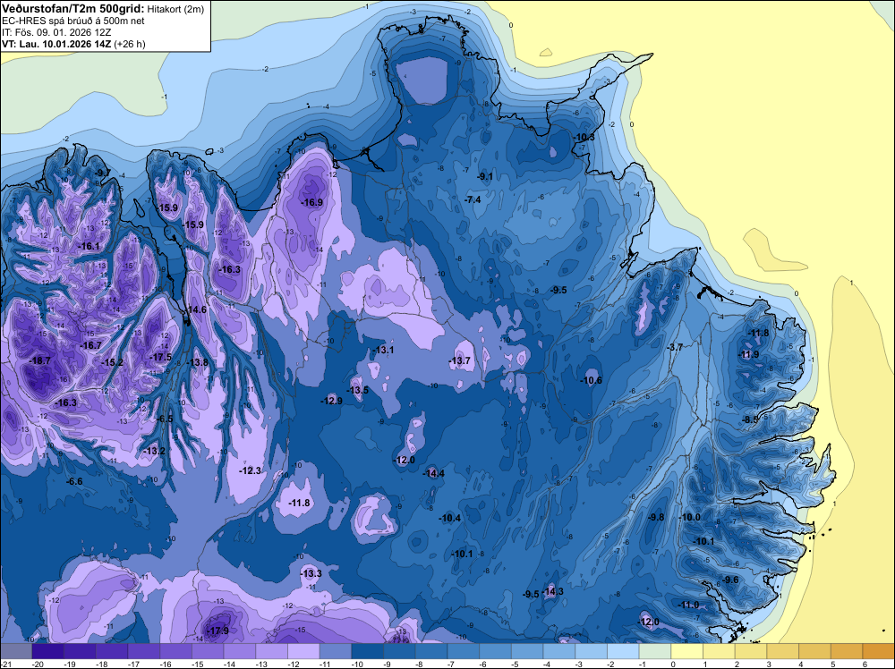Click the -13.8 temperature label
The height and width of the screenshot is (669, 895).
coord(198,362)
